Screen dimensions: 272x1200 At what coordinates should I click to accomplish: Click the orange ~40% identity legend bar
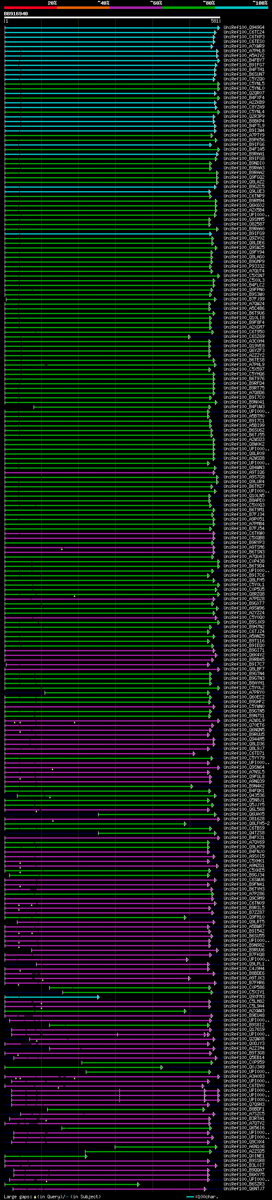(x=83, y=8)
